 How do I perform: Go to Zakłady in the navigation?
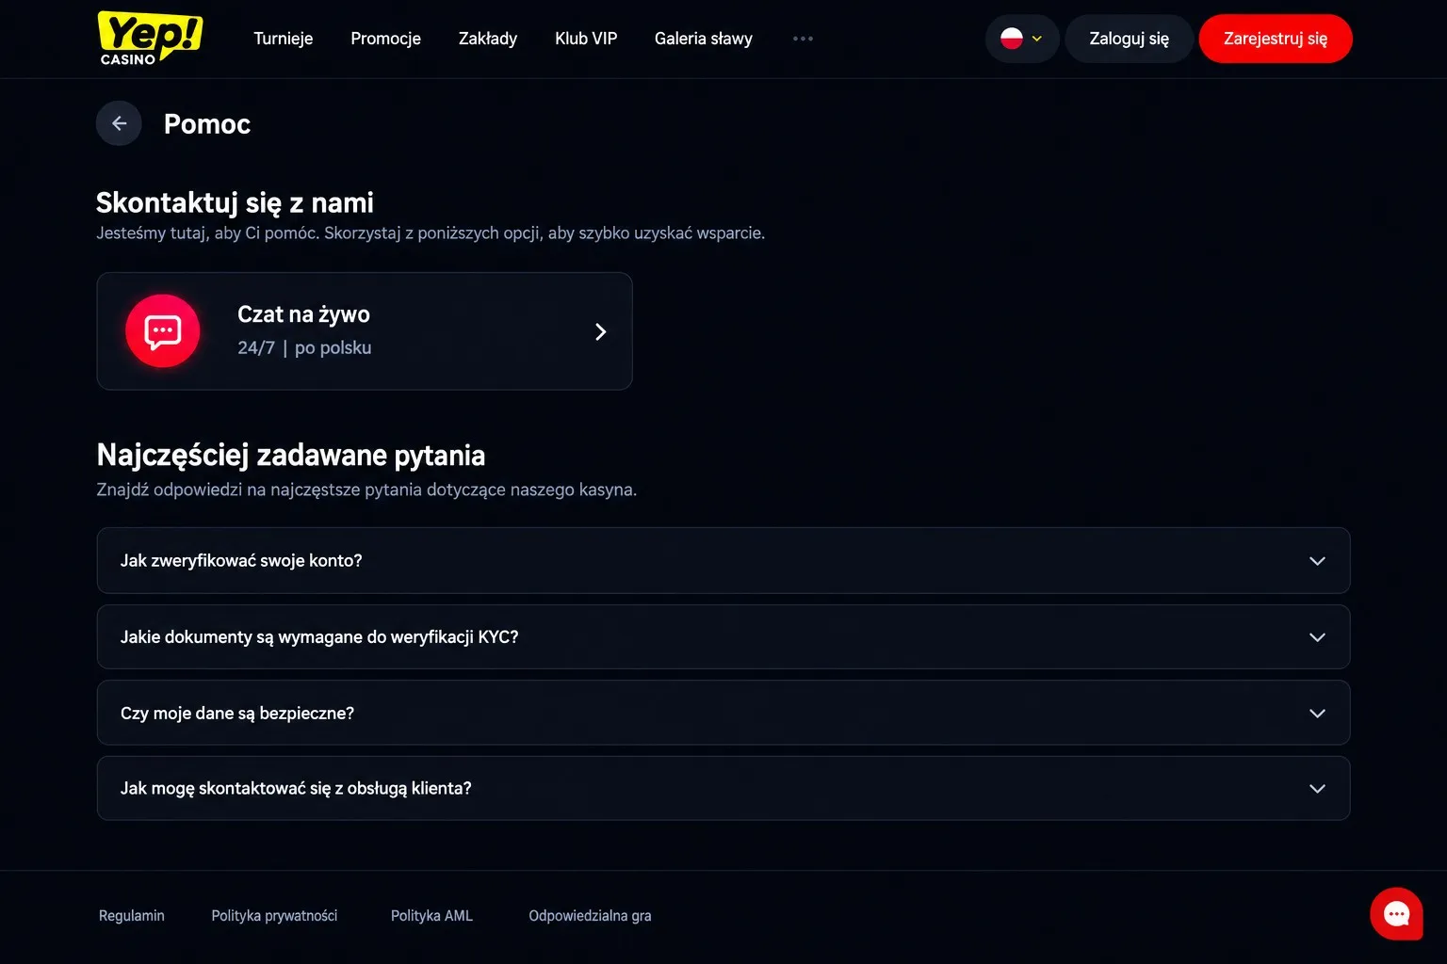coord(488,39)
